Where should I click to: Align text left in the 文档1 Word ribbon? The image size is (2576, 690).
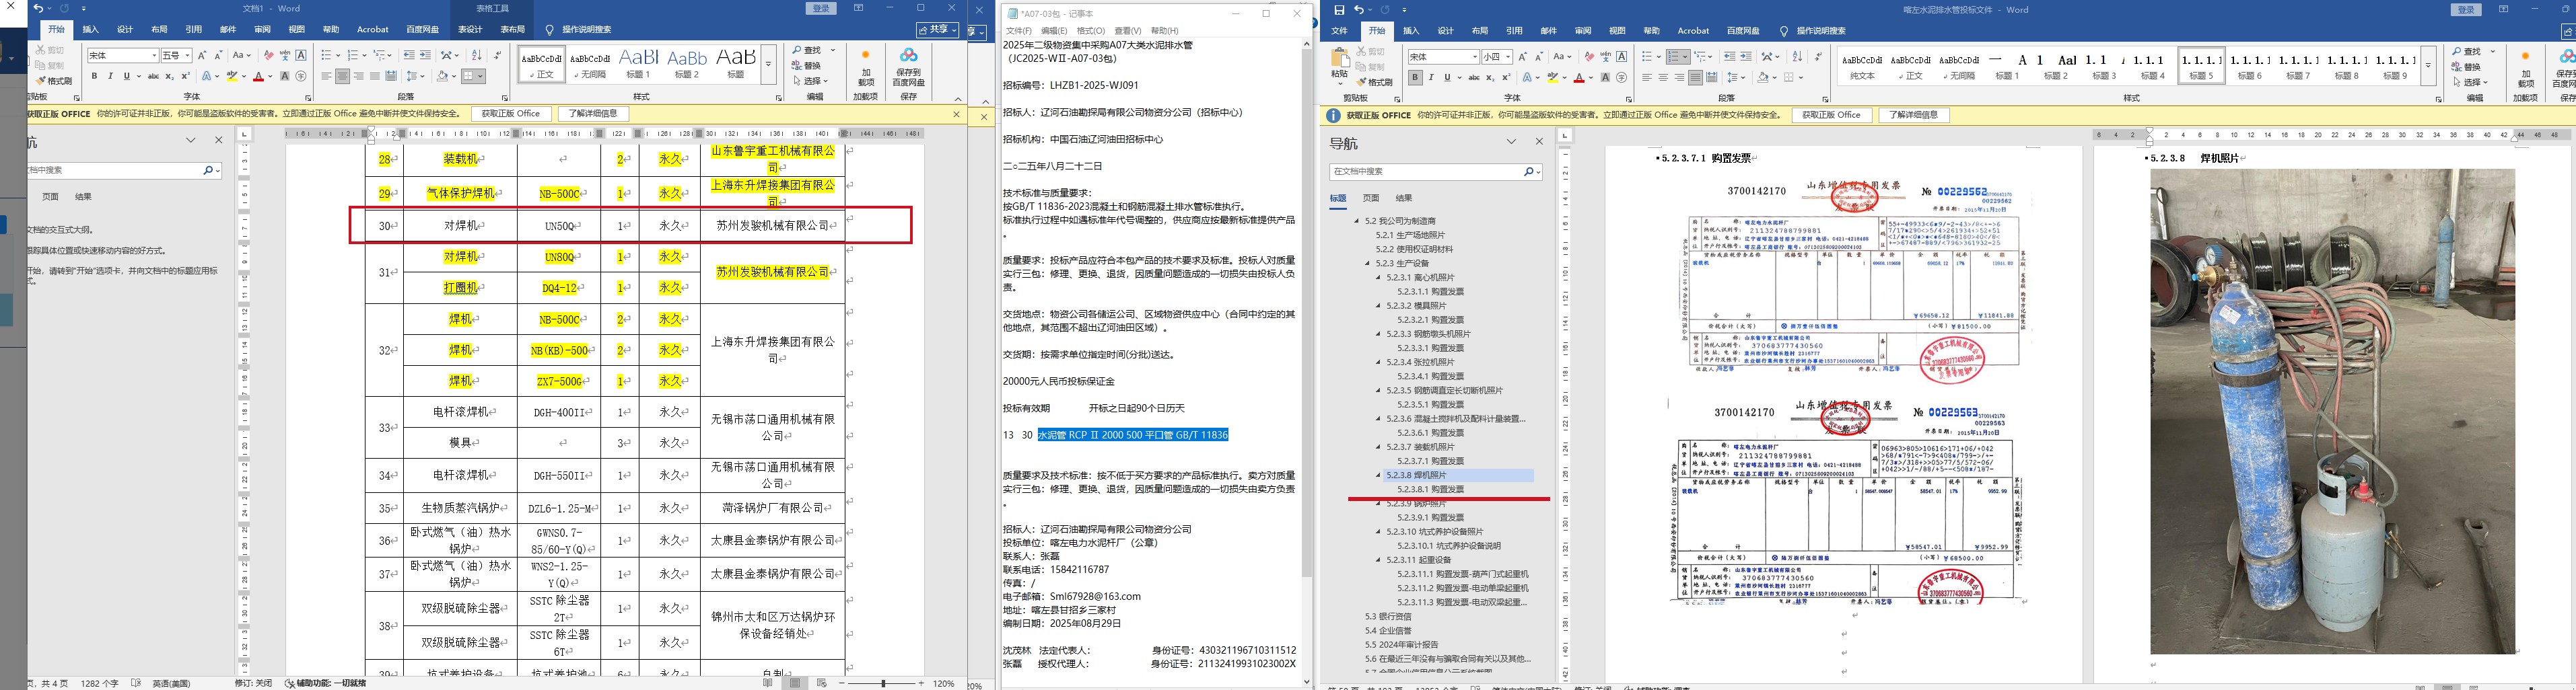pos(327,76)
